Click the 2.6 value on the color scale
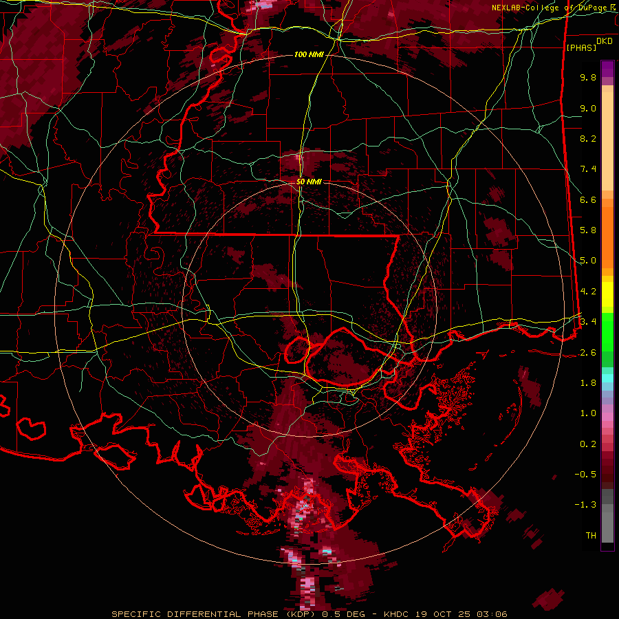 pos(588,353)
